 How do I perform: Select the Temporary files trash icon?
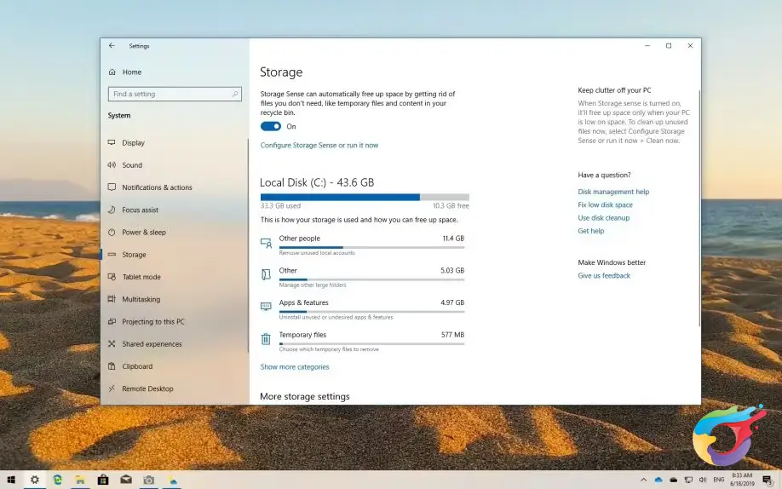[266, 339]
